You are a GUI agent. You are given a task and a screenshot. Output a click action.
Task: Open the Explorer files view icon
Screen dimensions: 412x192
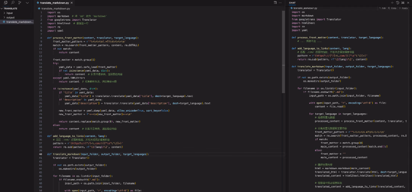[5, 3]
